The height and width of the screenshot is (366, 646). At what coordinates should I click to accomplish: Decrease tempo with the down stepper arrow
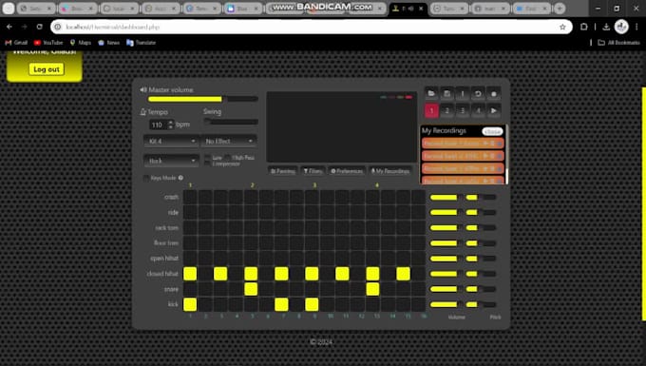pos(171,127)
